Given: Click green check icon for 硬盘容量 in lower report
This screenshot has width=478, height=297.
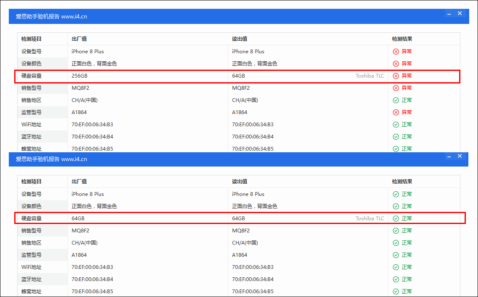Looking at the screenshot, I should pos(395,219).
